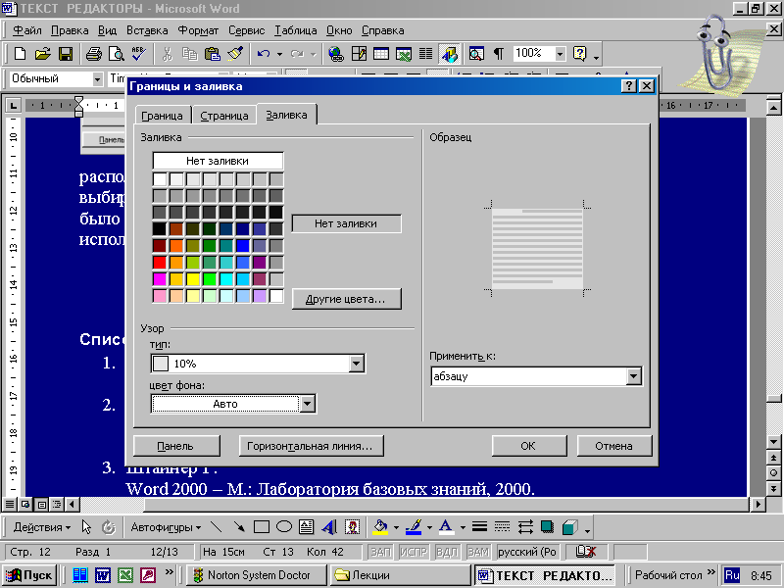
Task: Insert WordArt from the Drawing toolbar
Action: click(329, 526)
